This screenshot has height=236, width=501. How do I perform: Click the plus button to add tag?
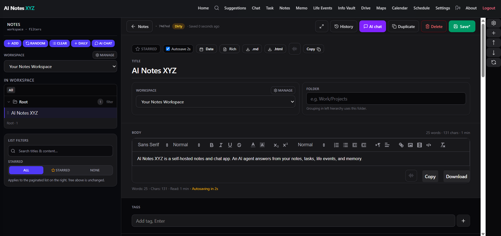coord(463,221)
